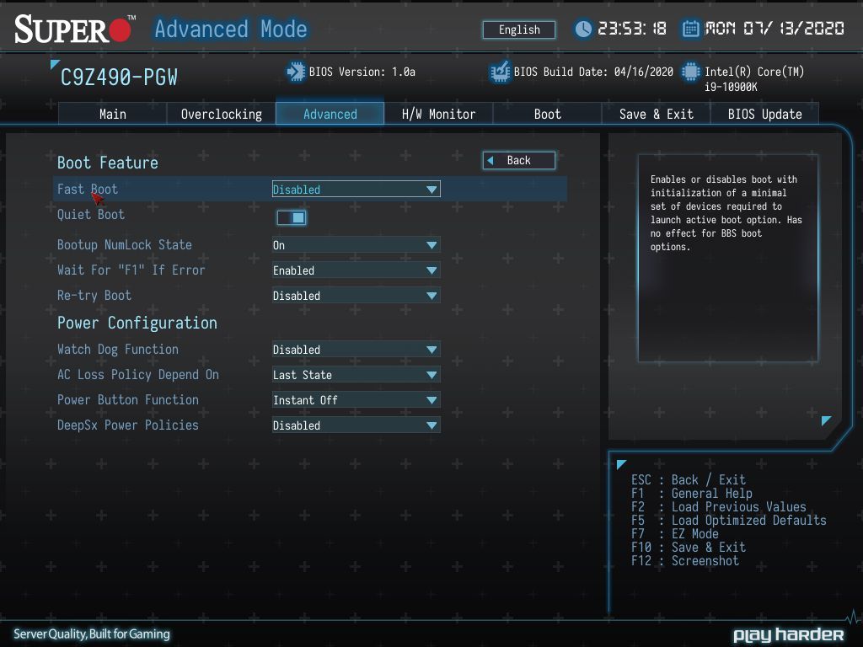
Task: Toggle the Quiet Boot switch
Action: (x=291, y=218)
